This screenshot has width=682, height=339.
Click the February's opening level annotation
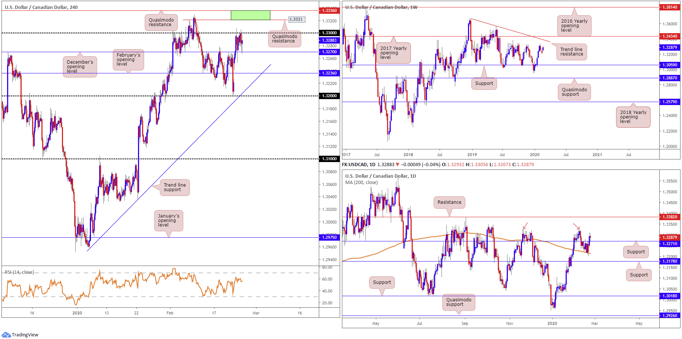(128, 60)
